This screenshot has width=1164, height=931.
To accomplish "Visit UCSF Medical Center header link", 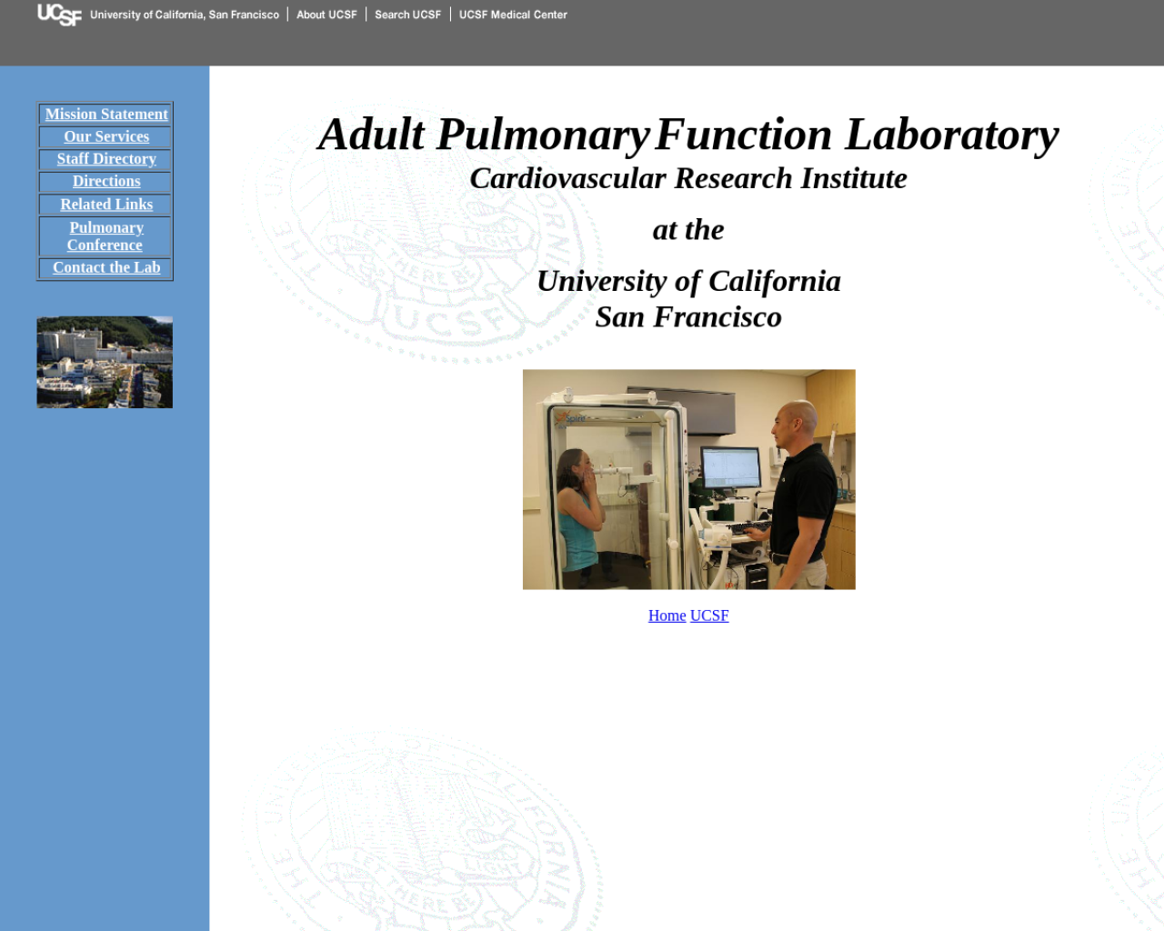I will coord(513,15).
